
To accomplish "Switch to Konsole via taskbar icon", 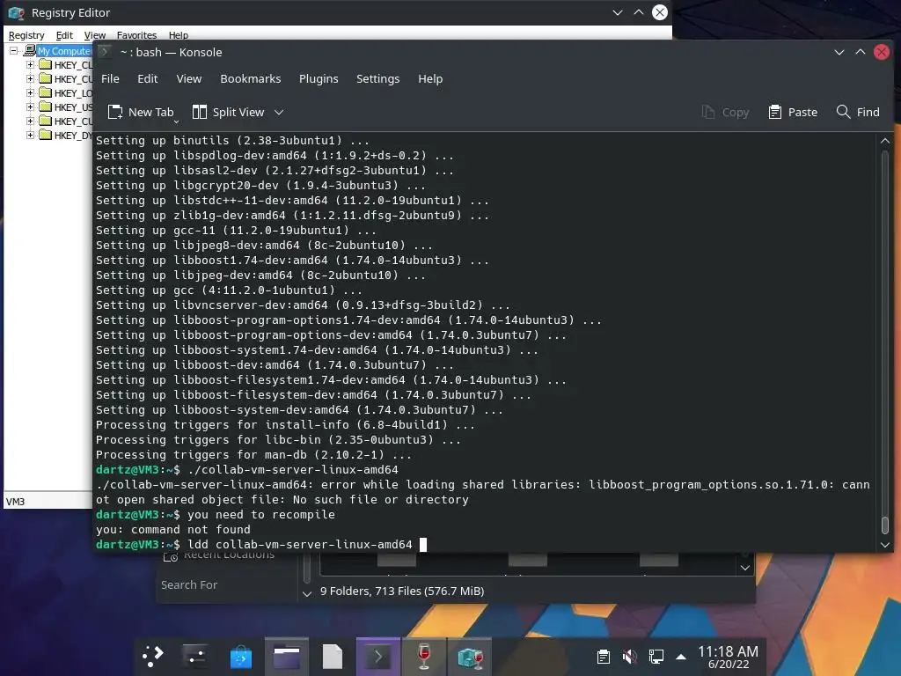I will [377, 656].
